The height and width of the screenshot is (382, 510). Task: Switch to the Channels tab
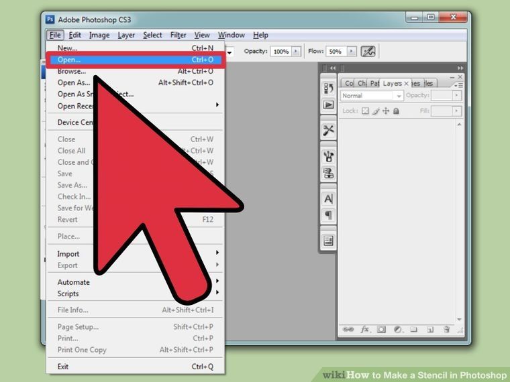[x=362, y=84]
